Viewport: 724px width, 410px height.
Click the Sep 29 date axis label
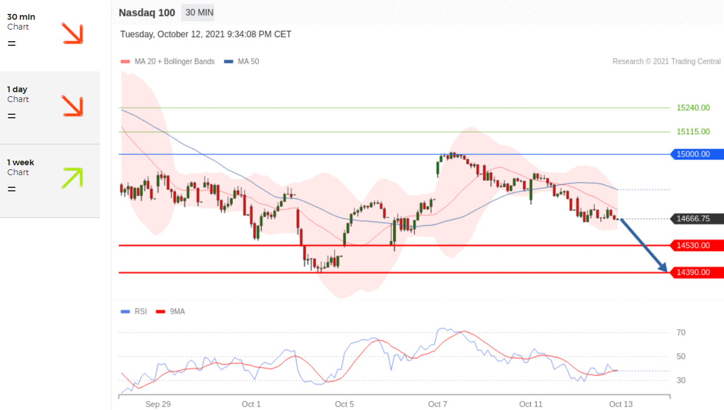pyautogui.click(x=158, y=404)
